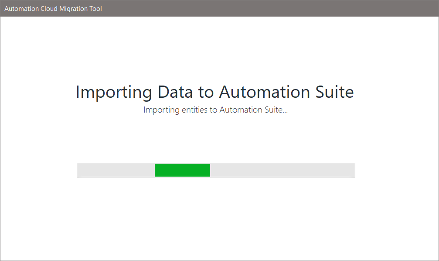Click the "Importing Data to Automation Suite" heading
Viewport: 439px width, 261px height.
[214, 92]
